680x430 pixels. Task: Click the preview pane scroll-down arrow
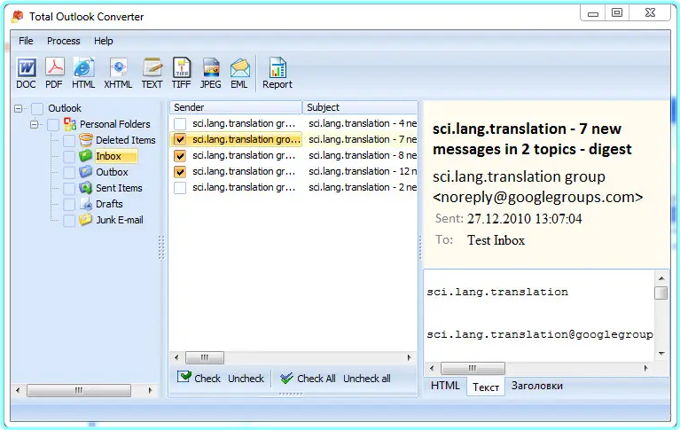coord(661,353)
